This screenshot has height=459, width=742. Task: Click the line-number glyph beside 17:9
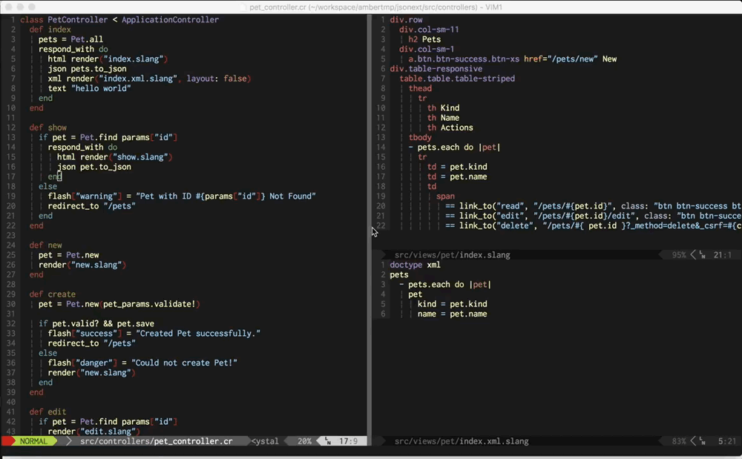(x=327, y=441)
